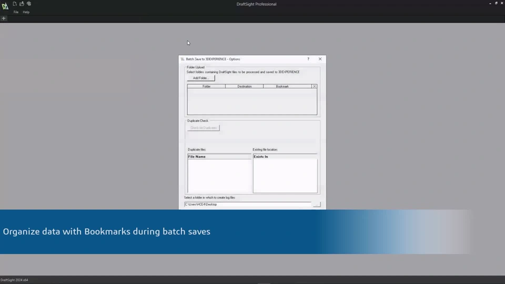Screen dimensions: 505x284
Task: Restore down the DraftSight window
Action: tap(496, 3)
